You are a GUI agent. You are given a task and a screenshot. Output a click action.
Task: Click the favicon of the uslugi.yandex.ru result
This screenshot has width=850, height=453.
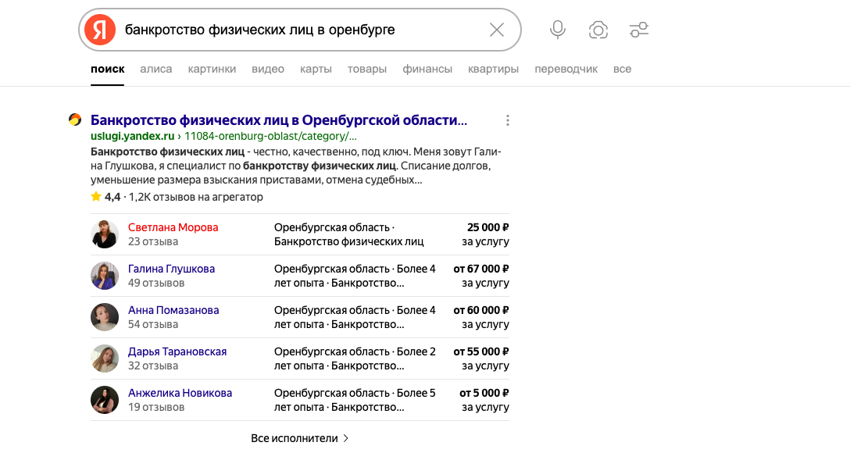pyautogui.click(x=75, y=119)
